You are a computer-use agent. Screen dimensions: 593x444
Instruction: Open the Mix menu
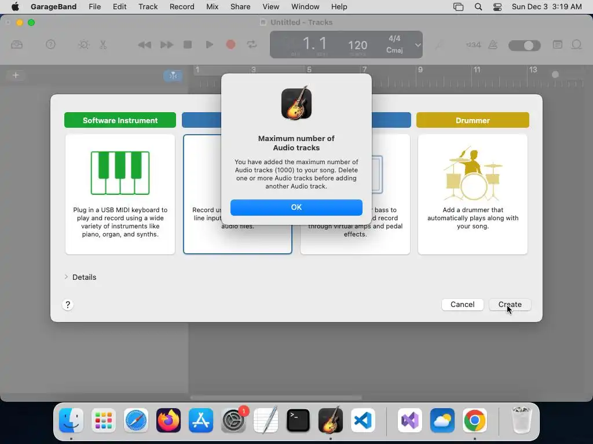point(212,6)
